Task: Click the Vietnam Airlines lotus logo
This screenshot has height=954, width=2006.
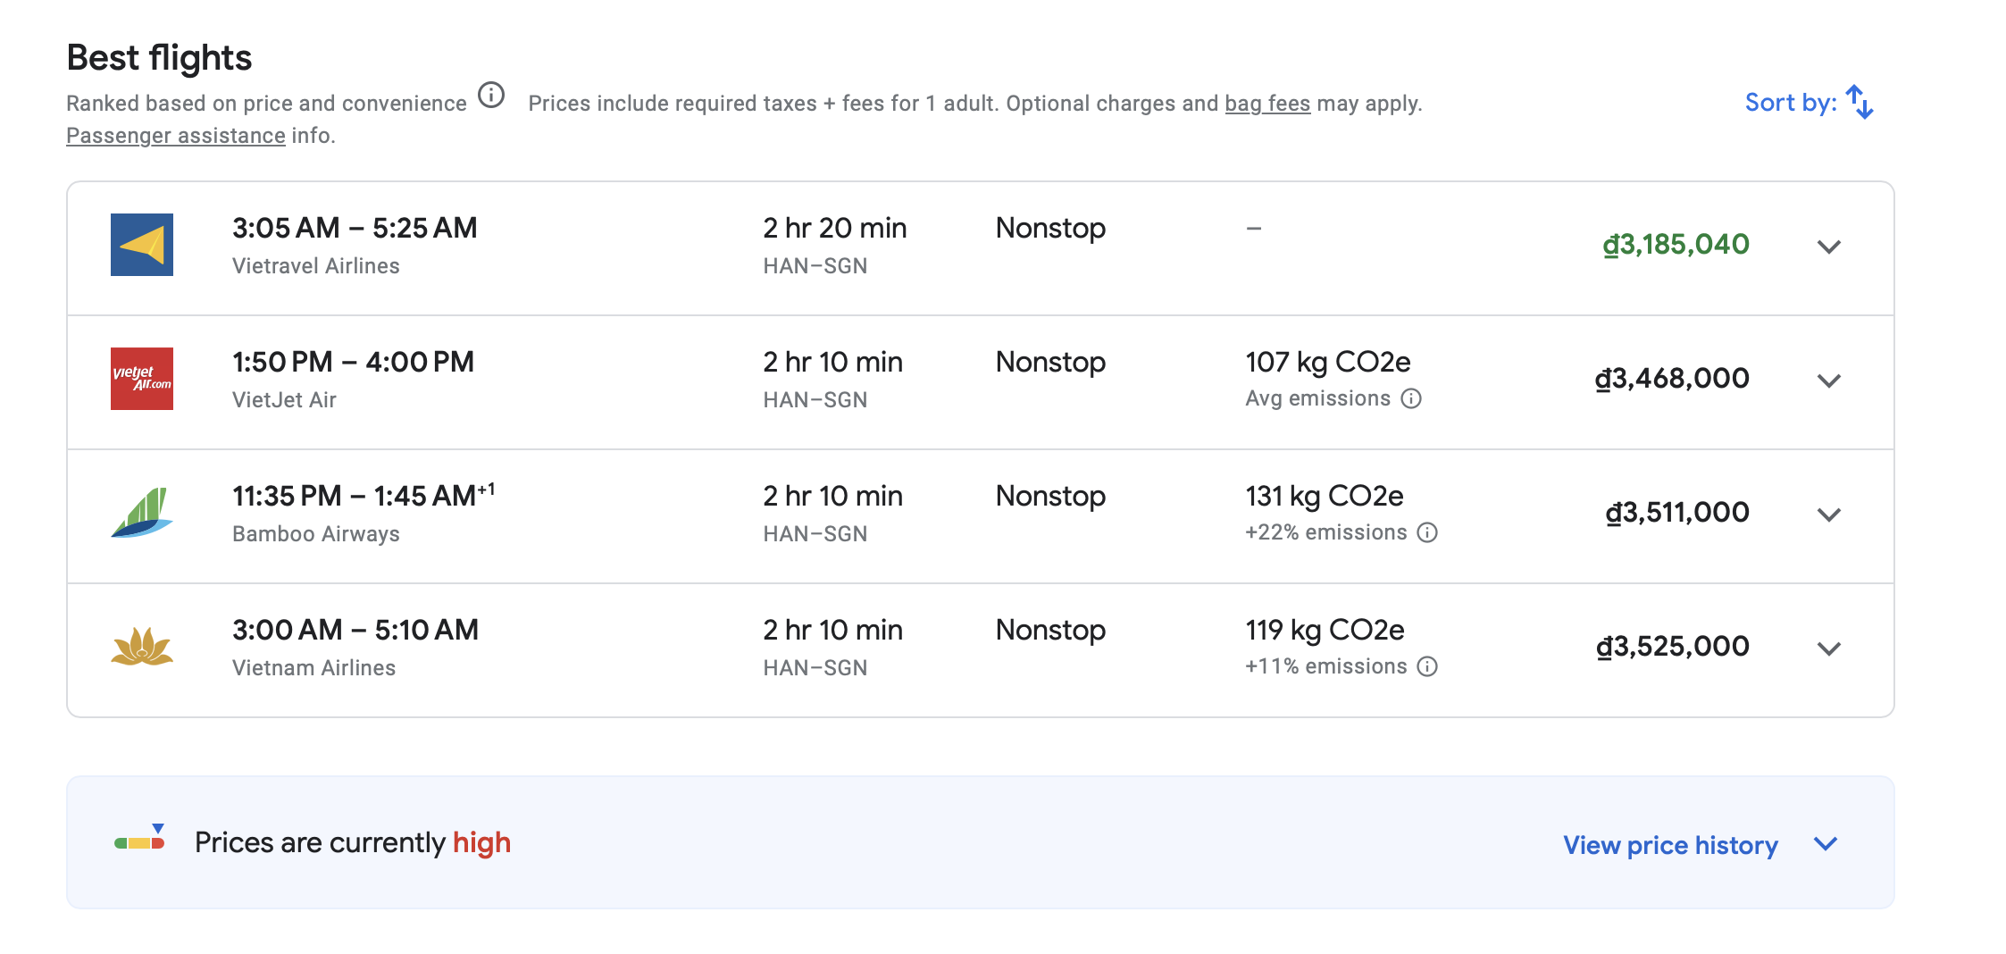Action: click(x=141, y=647)
